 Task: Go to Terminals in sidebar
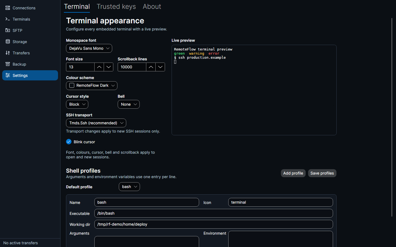(30, 19)
